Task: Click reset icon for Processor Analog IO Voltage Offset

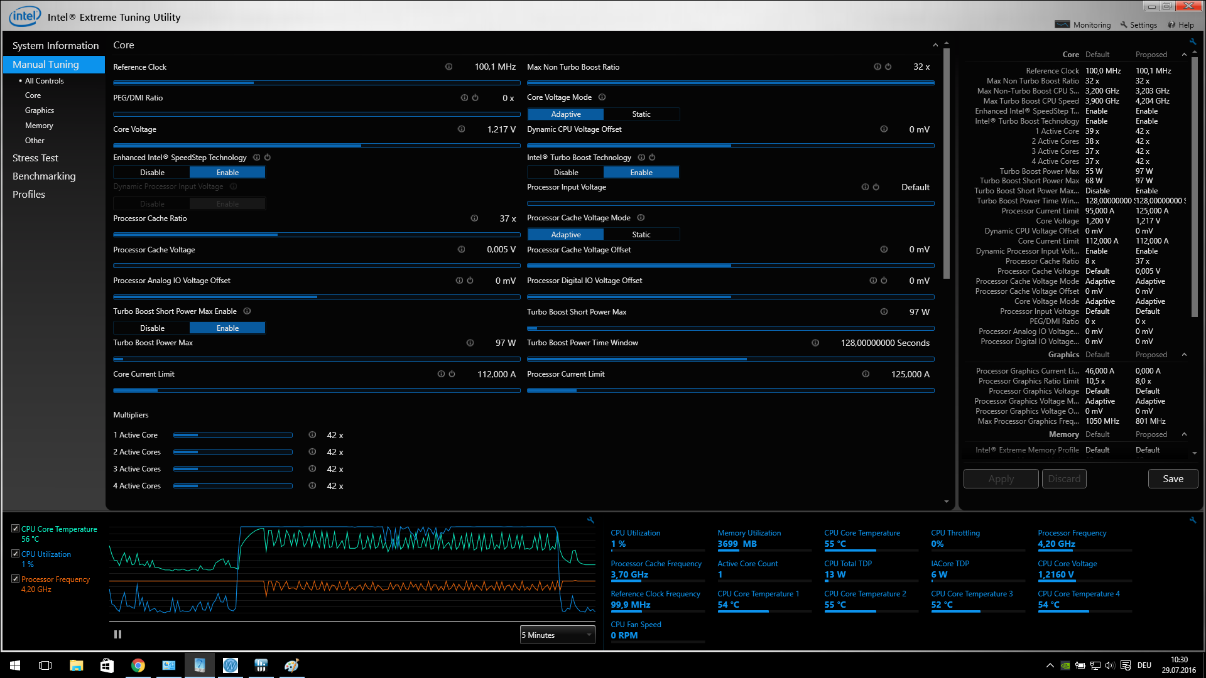Action: tap(470, 281)
